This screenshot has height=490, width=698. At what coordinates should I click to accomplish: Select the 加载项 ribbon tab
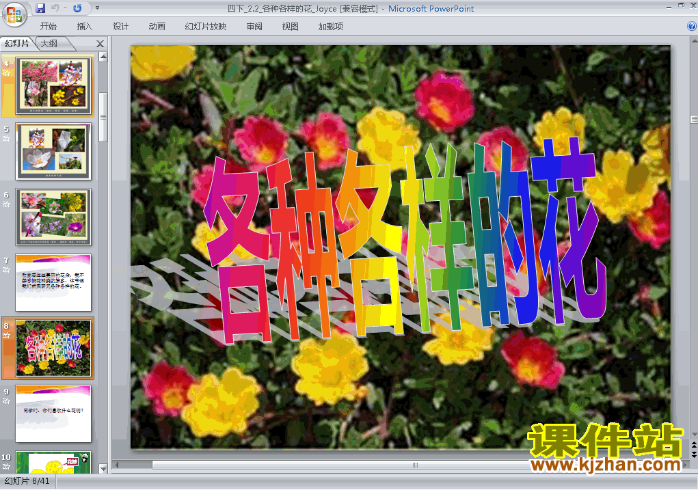click(x=331, y=27)
